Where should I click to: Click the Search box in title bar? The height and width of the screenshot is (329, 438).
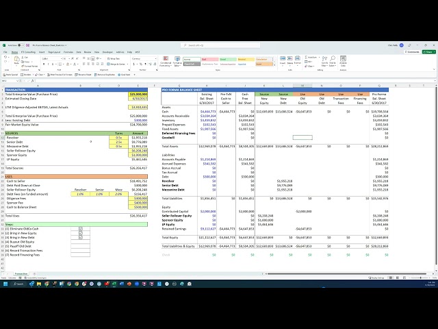(220, 45)
